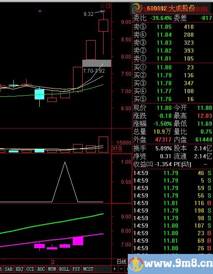
Task: Click 现价 value 11.80
Action: pos(164,108)
